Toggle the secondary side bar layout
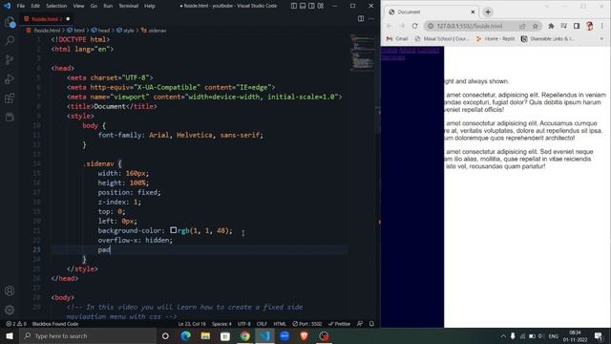Screen dimensions: 611x344 point(312,6)
